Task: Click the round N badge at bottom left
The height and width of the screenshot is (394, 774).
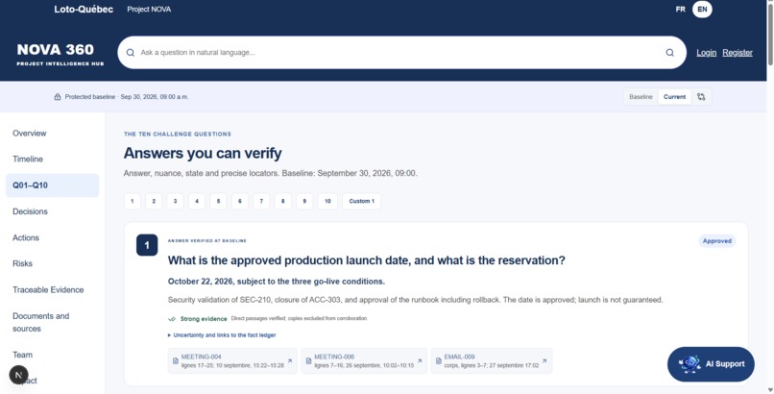Action: 19,375
